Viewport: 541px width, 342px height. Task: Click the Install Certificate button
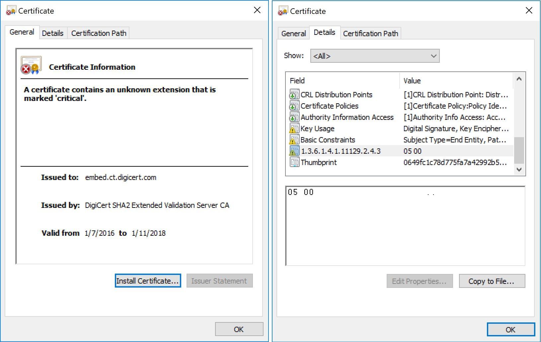pyautogui.click(x=148, y=281)
